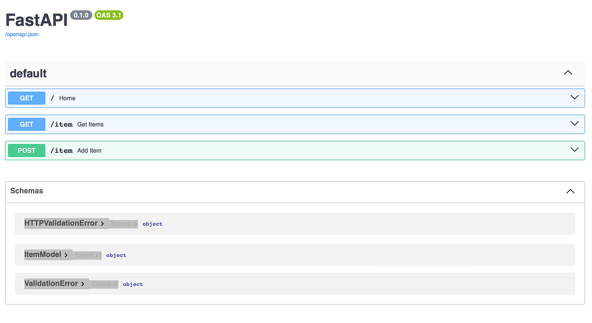Click the Home endpoint summary text
The image size is (592, 323).
pyautogui.click(x=67, y=98)
